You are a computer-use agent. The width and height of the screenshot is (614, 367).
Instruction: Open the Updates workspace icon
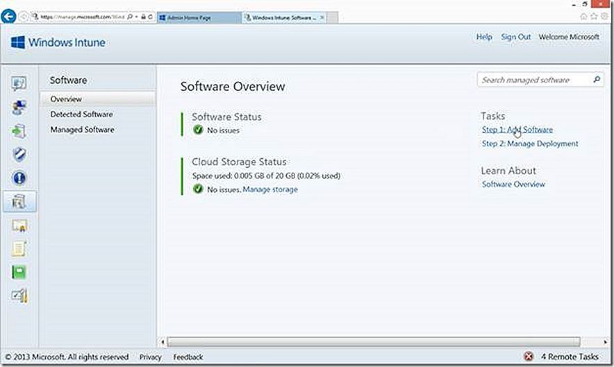tap(19, 131)
